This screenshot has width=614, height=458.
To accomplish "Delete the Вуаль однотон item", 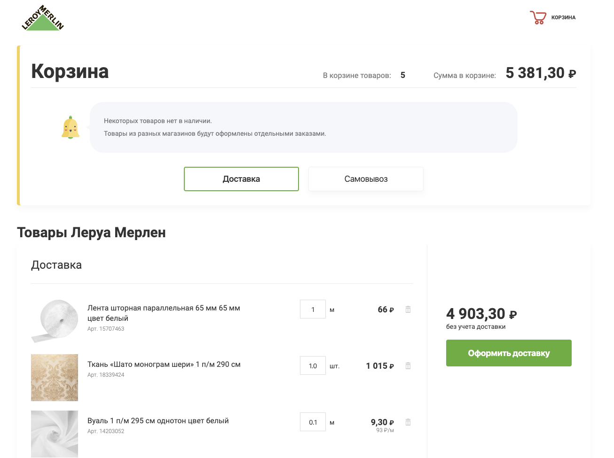I will tap(408, 422).
